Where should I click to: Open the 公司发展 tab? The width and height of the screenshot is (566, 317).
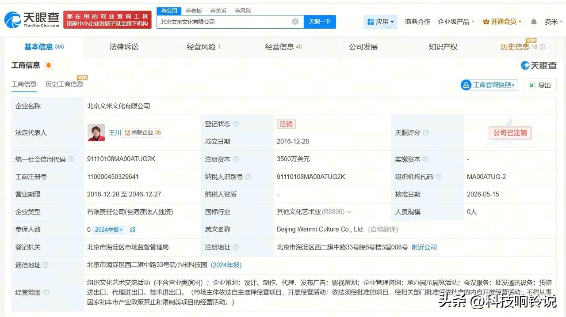(x=363, y=47)
